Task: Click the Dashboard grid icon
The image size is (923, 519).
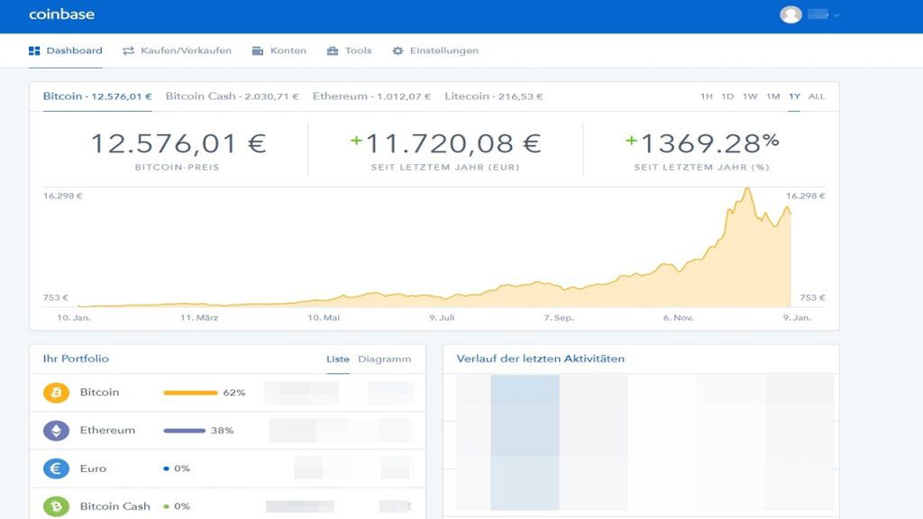Action: [34, 51]
